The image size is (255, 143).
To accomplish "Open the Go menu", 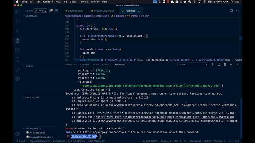I will pyautogui.click(x=65, y=2).
